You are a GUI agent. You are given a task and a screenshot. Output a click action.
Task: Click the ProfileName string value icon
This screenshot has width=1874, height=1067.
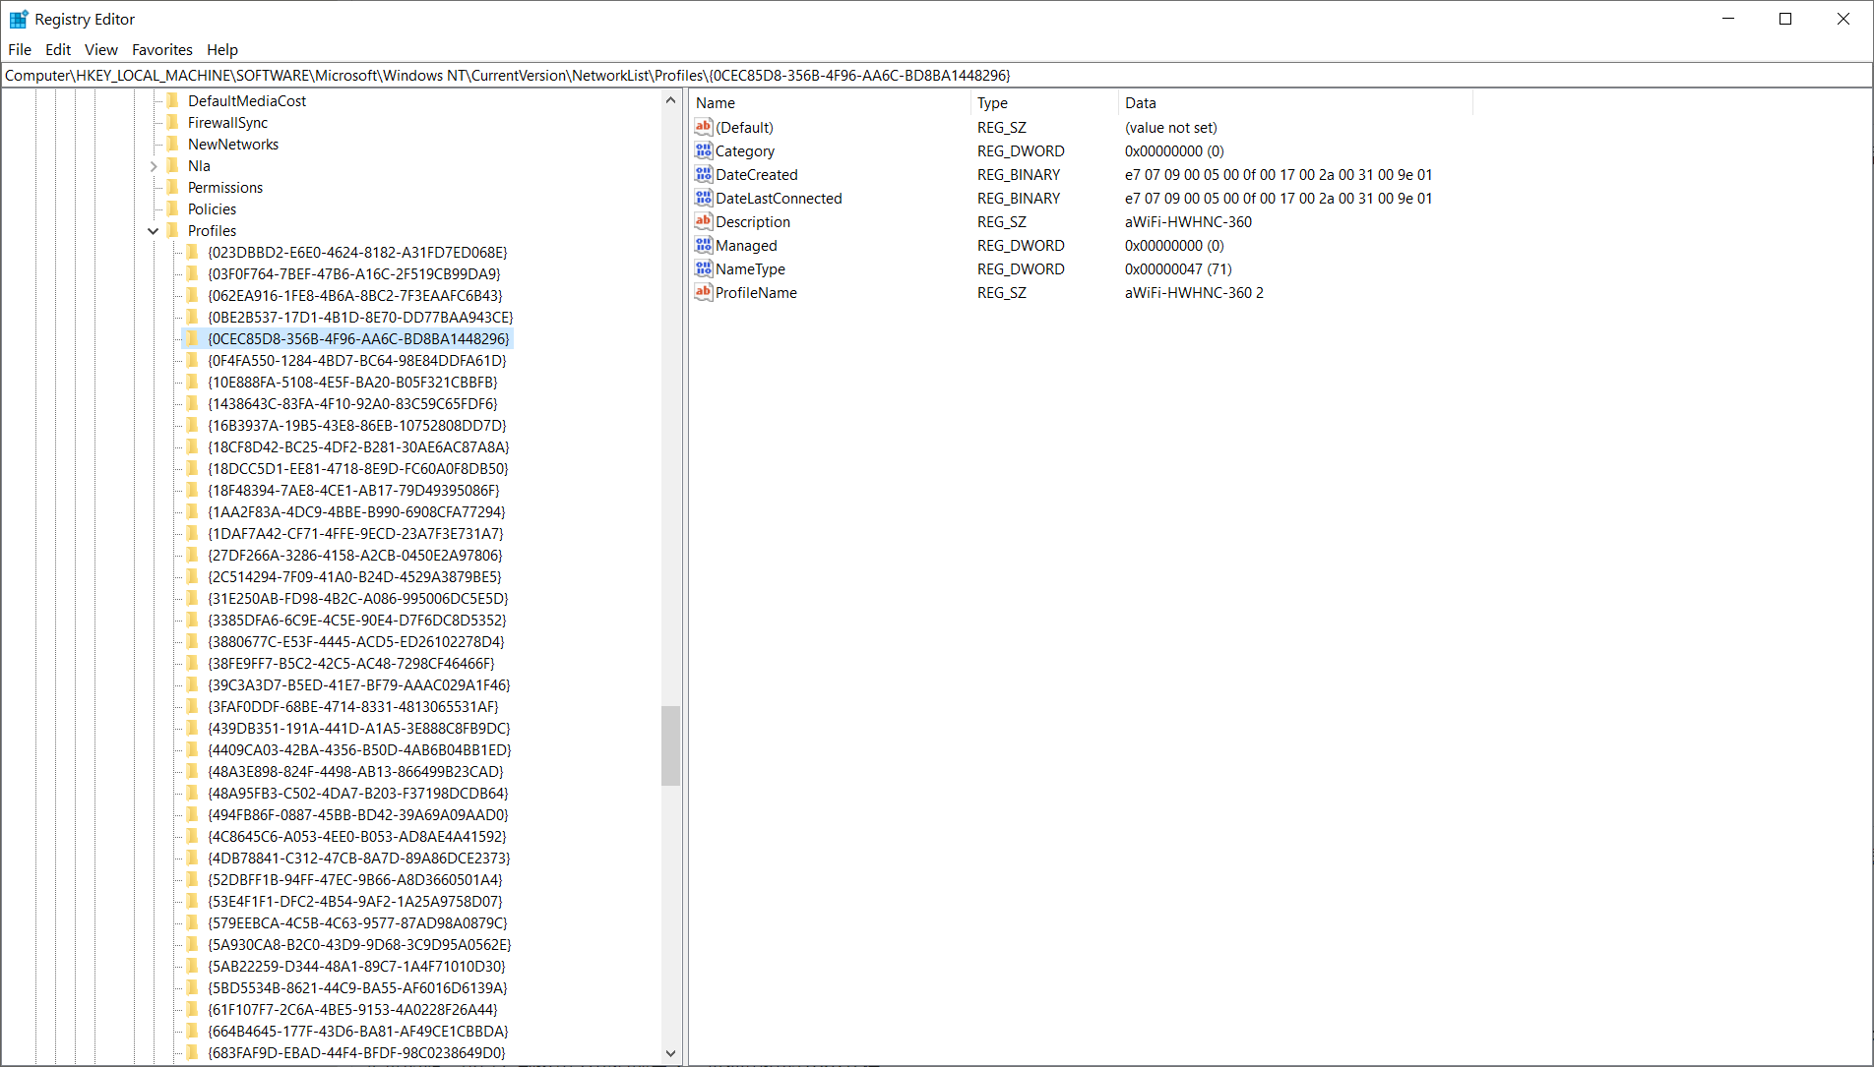[x=703, y=292]
